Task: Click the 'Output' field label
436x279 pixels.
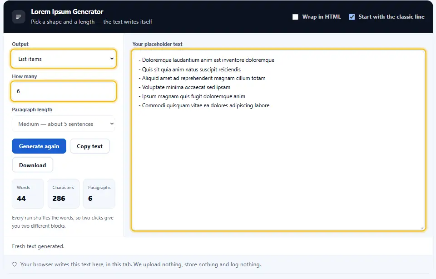Action: 20,44
